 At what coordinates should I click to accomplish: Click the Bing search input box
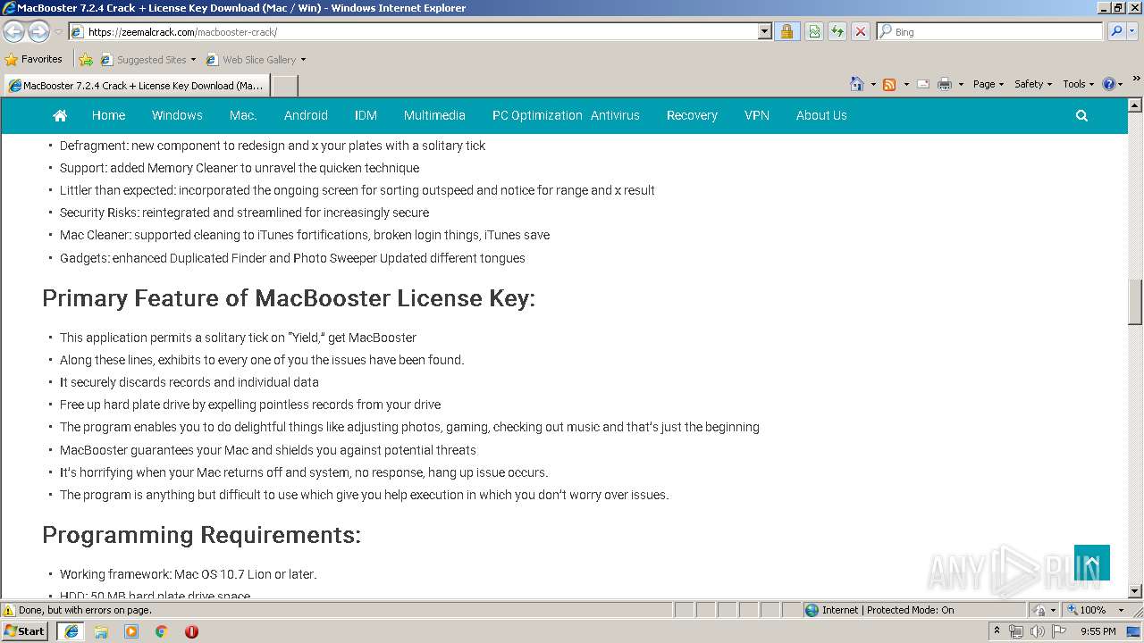pyautogui.click(x=990, y=31)
